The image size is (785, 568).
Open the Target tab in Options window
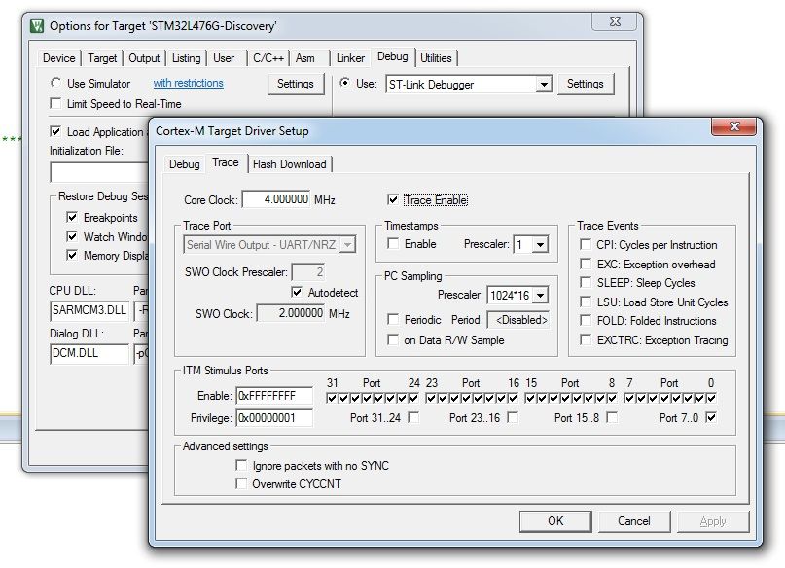102,58
